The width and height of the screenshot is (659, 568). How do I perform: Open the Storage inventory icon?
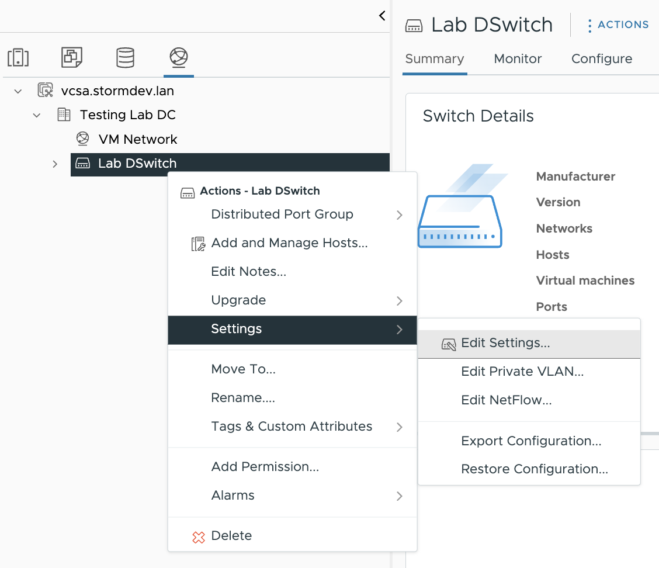125,58
